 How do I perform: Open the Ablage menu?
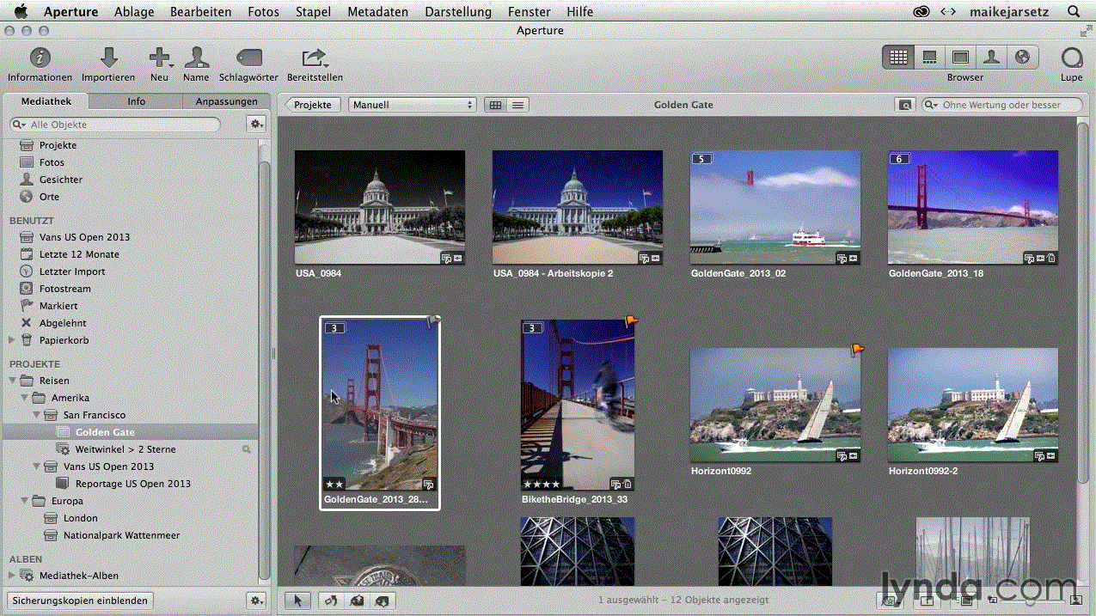pyautogui.click(x=133, y=11)
